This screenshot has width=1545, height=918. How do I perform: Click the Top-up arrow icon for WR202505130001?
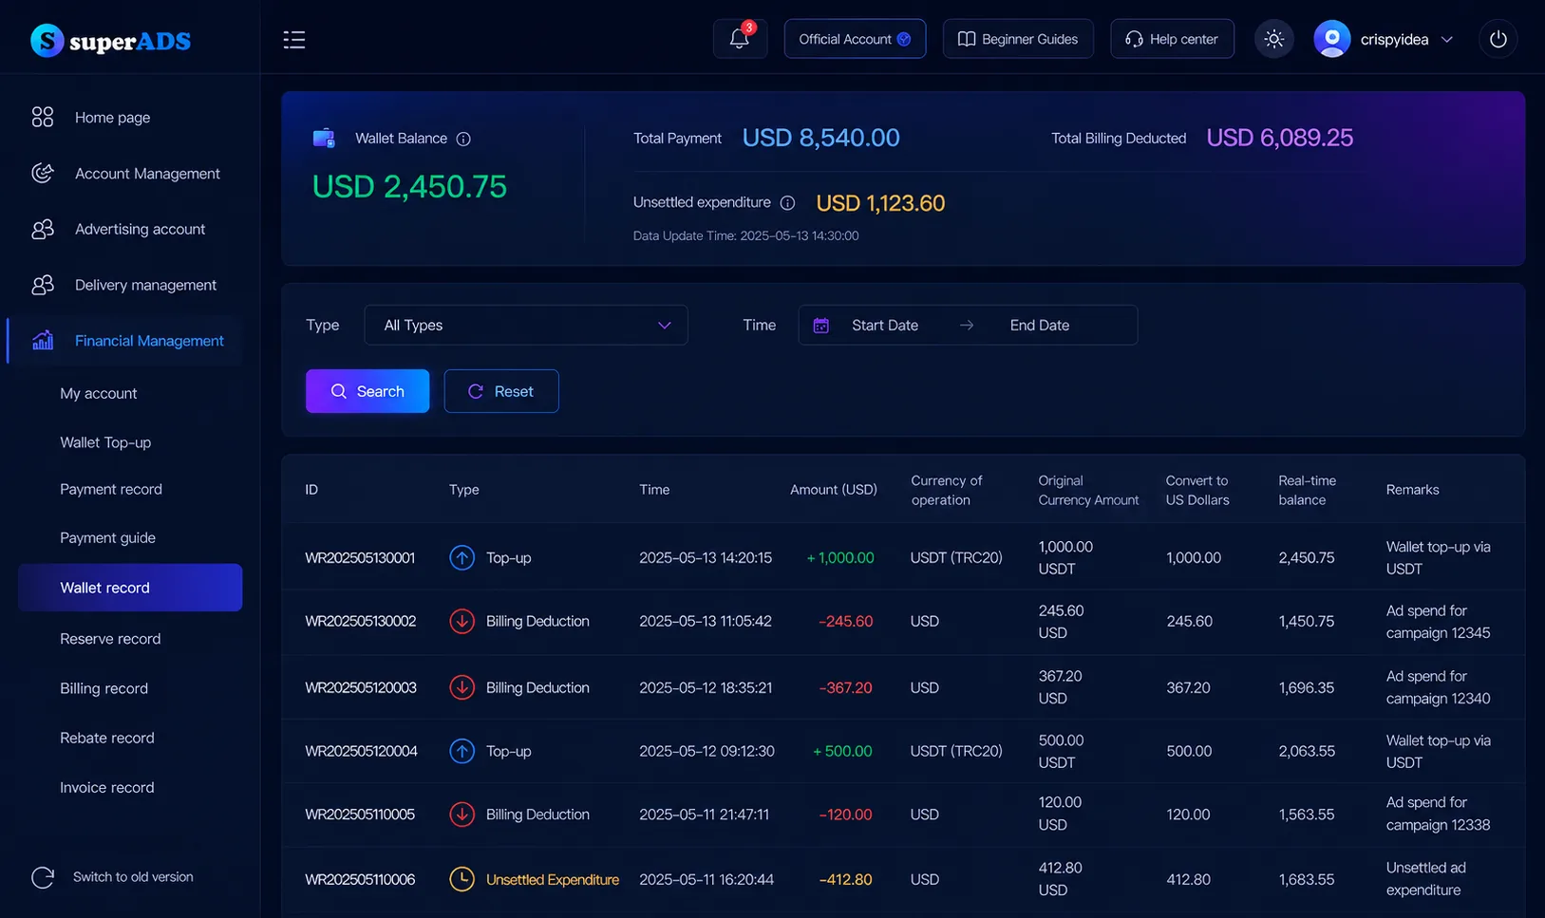pyautogui.click(x=462, y=557)
